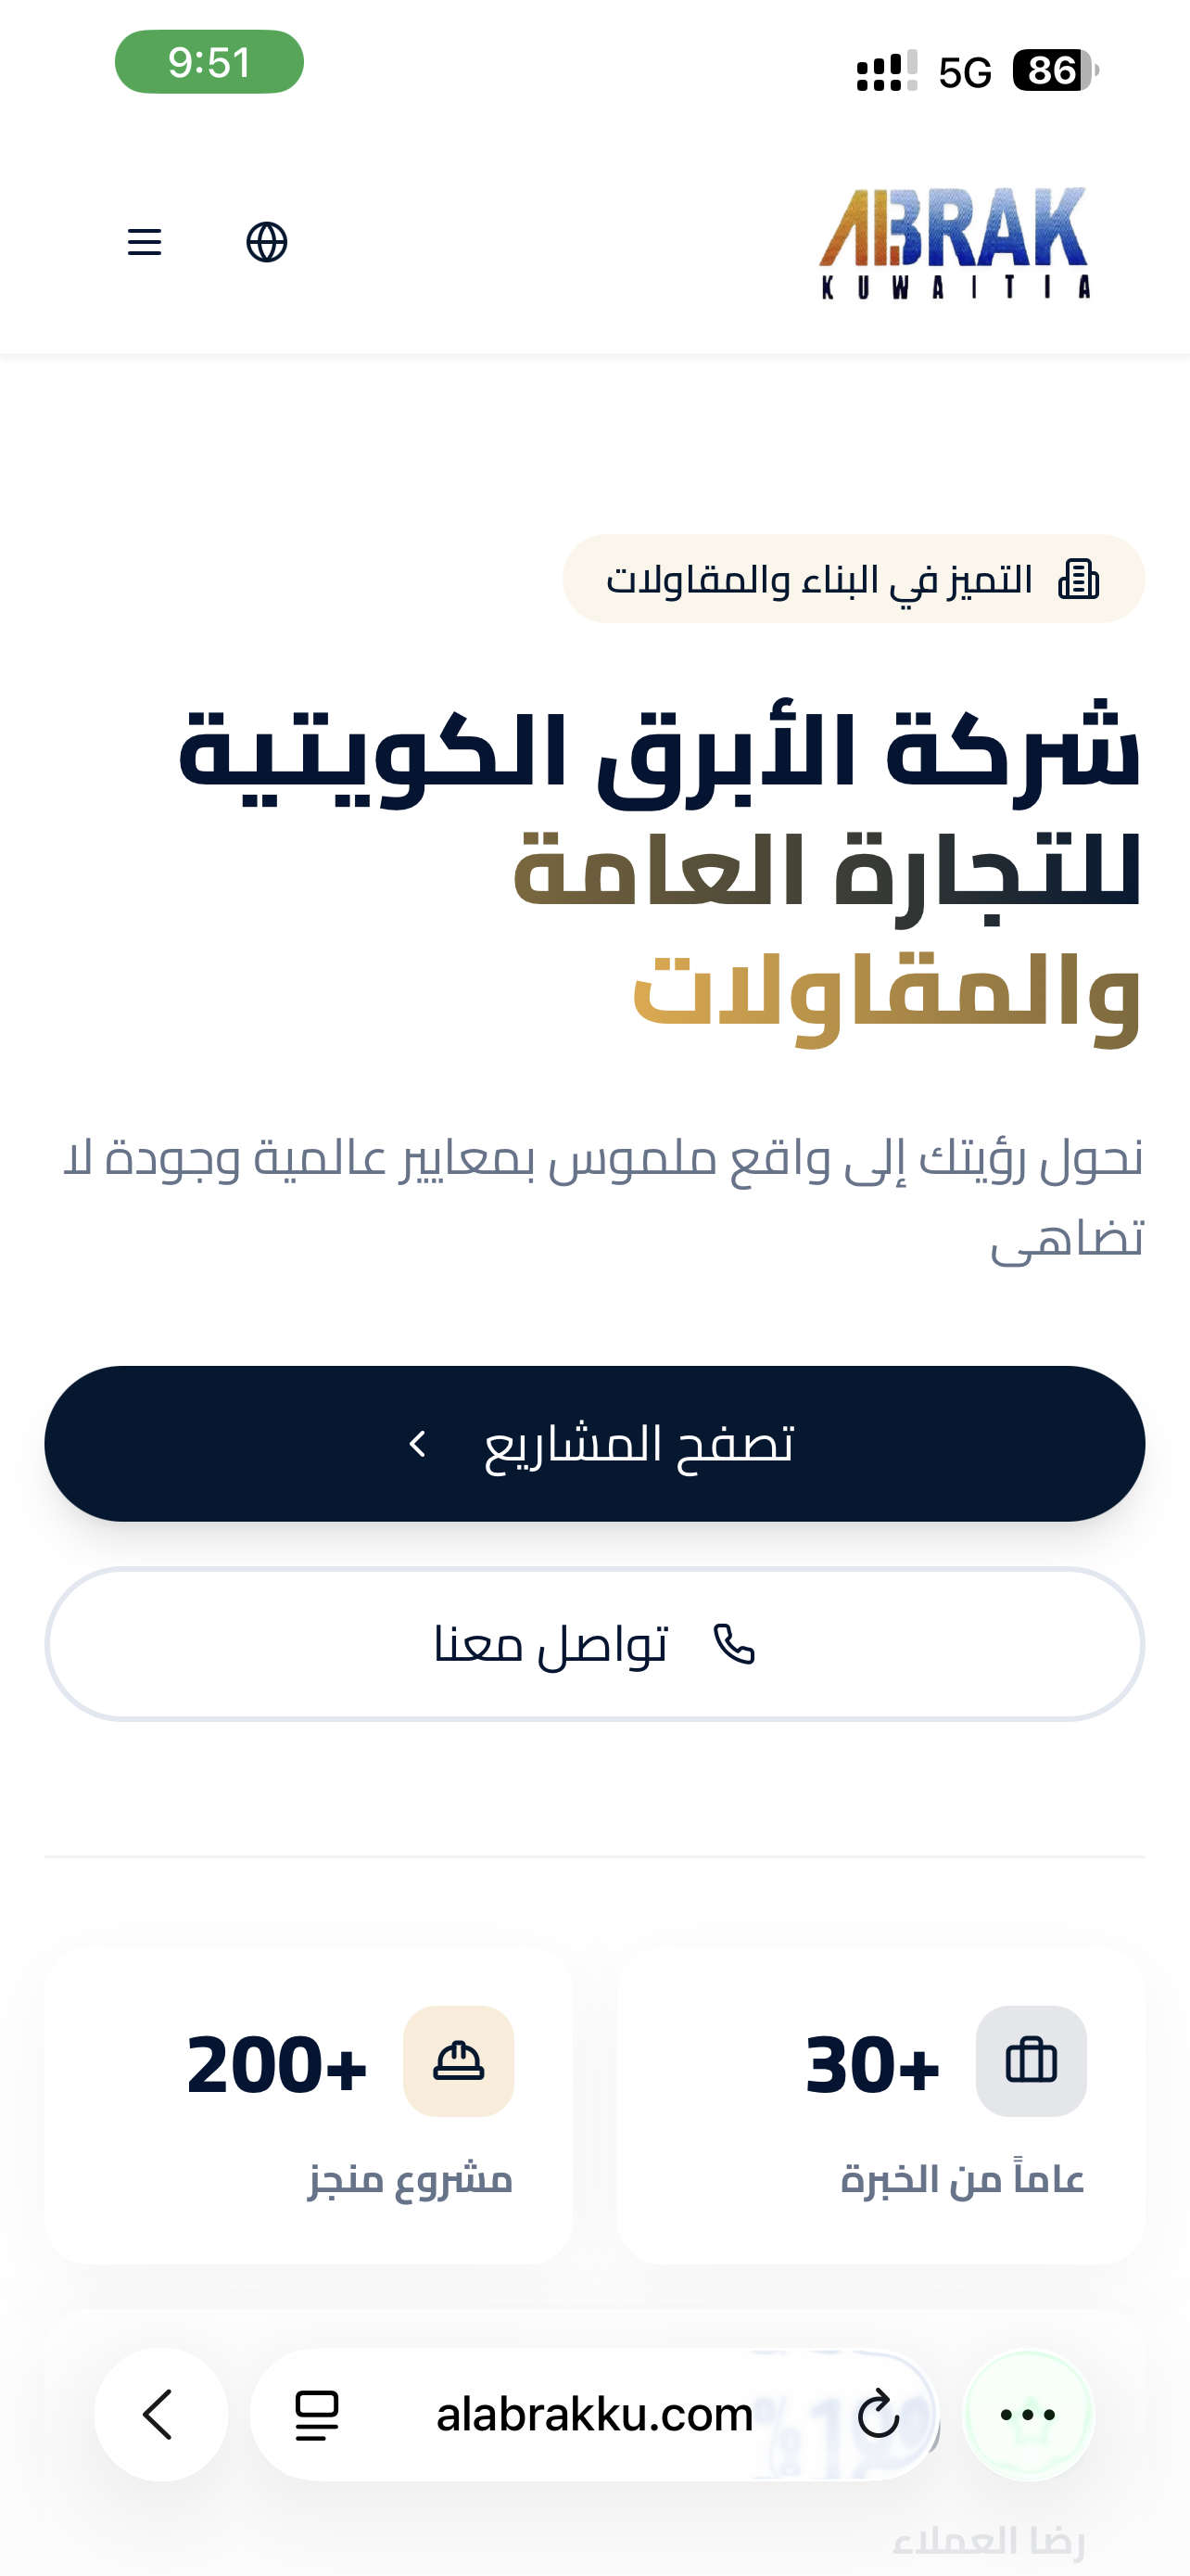This screenshot has height=2576, width=1190.
Task: Click the phone icon in contact button
Action: (734, 1644)
